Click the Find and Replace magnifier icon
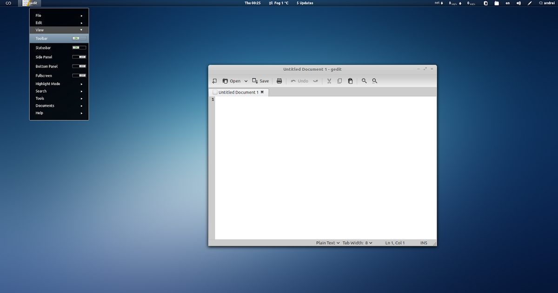 click(x=374, y=81)
